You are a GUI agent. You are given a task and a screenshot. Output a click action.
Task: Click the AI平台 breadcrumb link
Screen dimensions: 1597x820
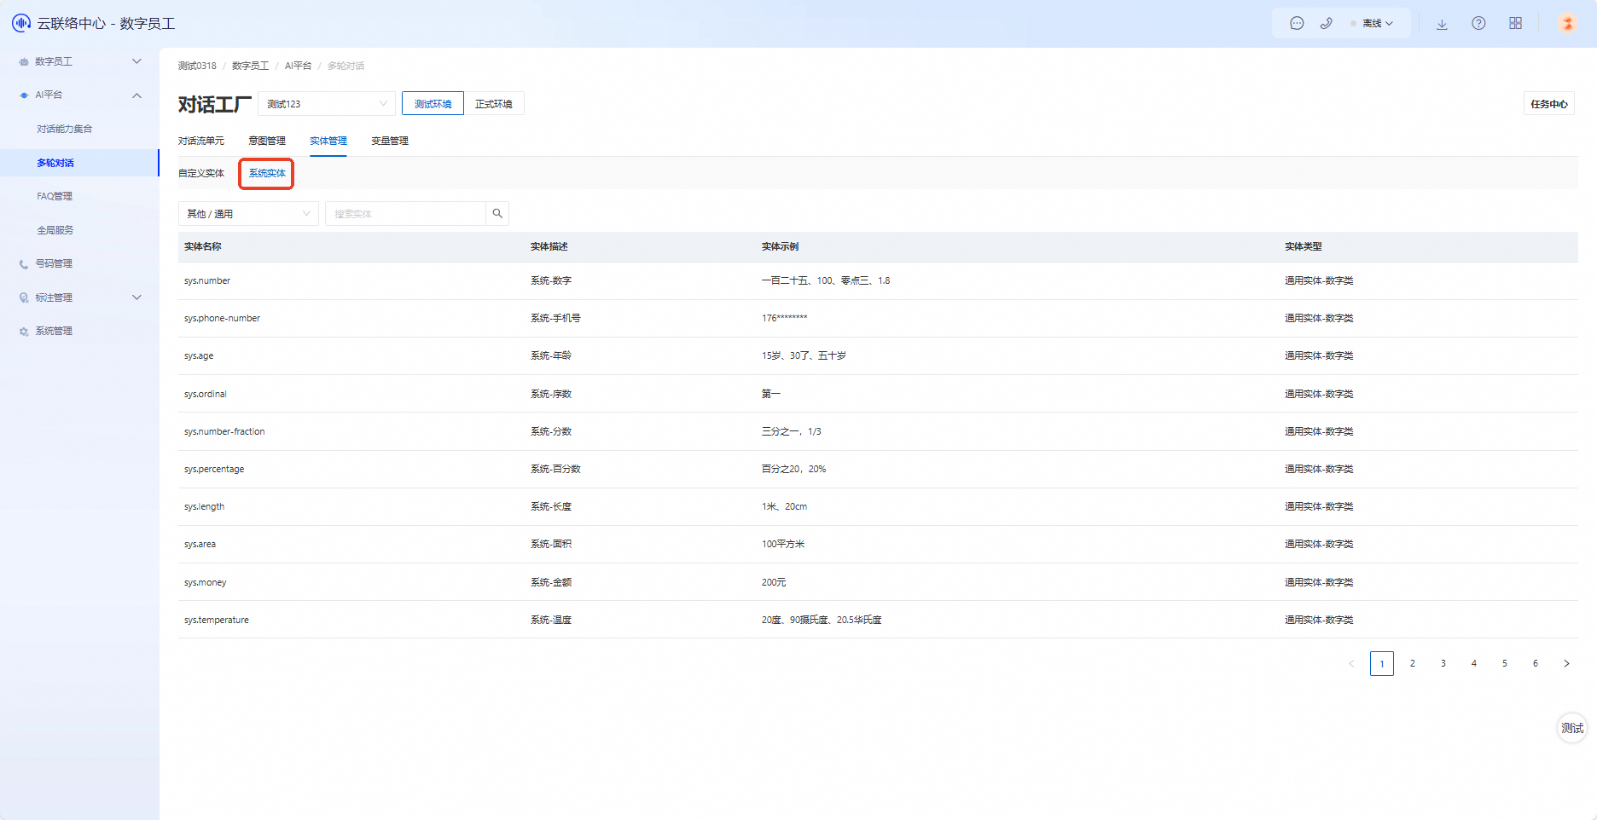point(298,66)
